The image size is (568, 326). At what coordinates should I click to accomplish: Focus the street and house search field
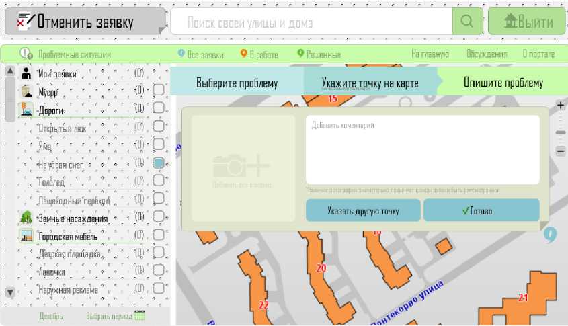311,22
